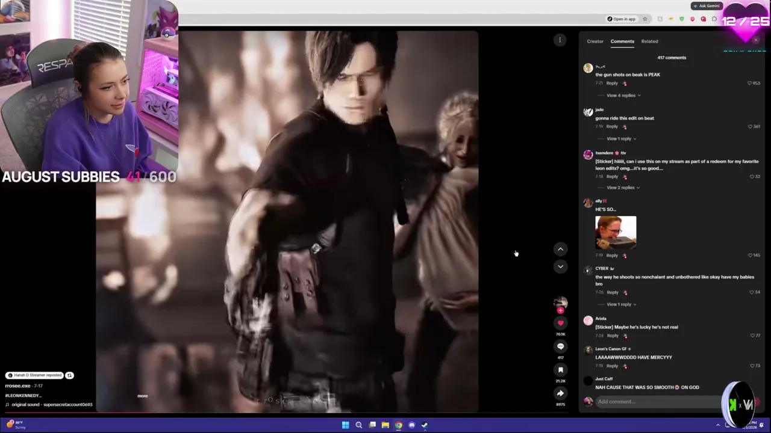Viewport: 771px width, 433px height.
Task: Open Steam from the taskbar
Action: [x=425, y=425]
